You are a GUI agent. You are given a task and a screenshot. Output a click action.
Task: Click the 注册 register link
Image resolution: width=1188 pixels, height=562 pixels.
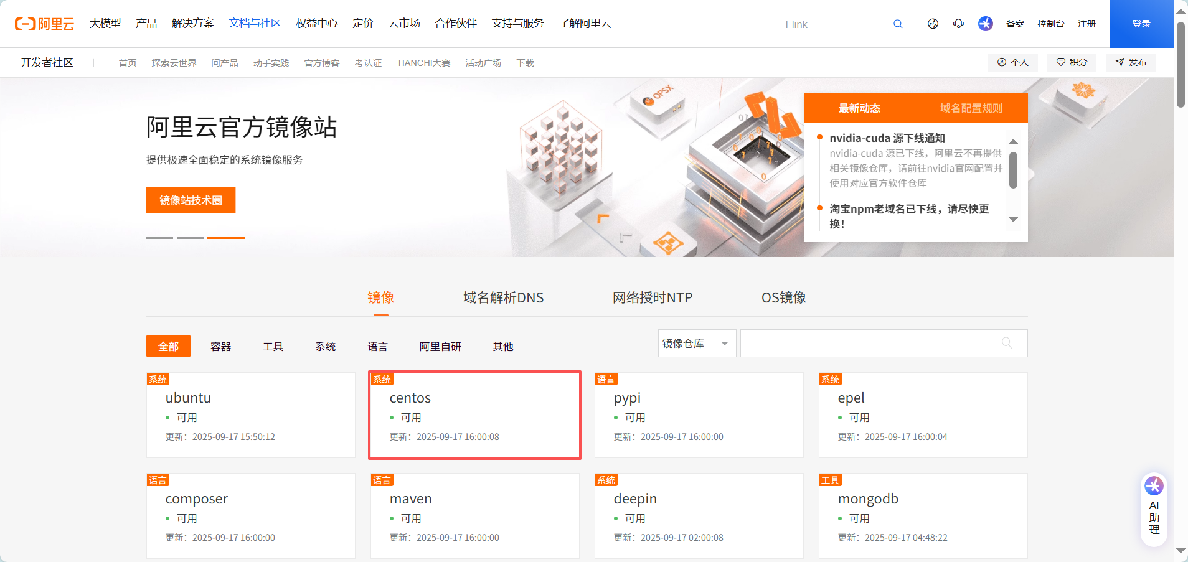1087,24
